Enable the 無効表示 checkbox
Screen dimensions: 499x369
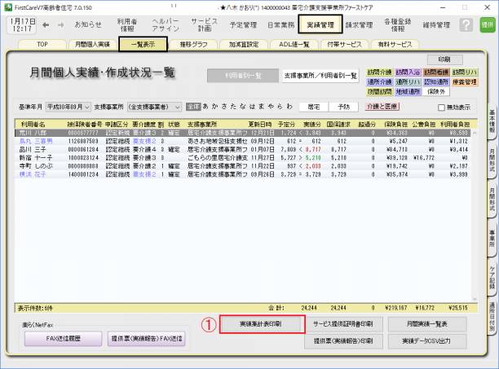pos(442,107)
